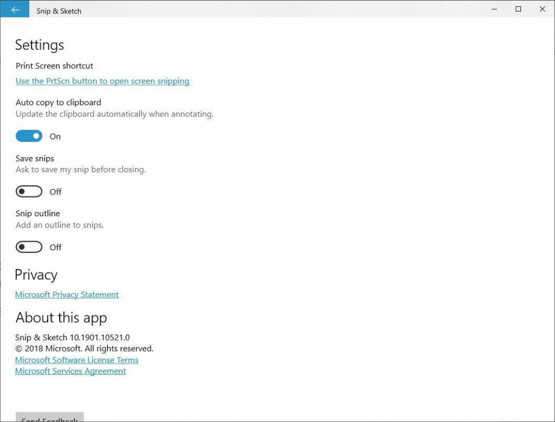This screenshot has width=555, height=422.
Task: Click the Privacy section heading
Action: (x=36, y=275)
